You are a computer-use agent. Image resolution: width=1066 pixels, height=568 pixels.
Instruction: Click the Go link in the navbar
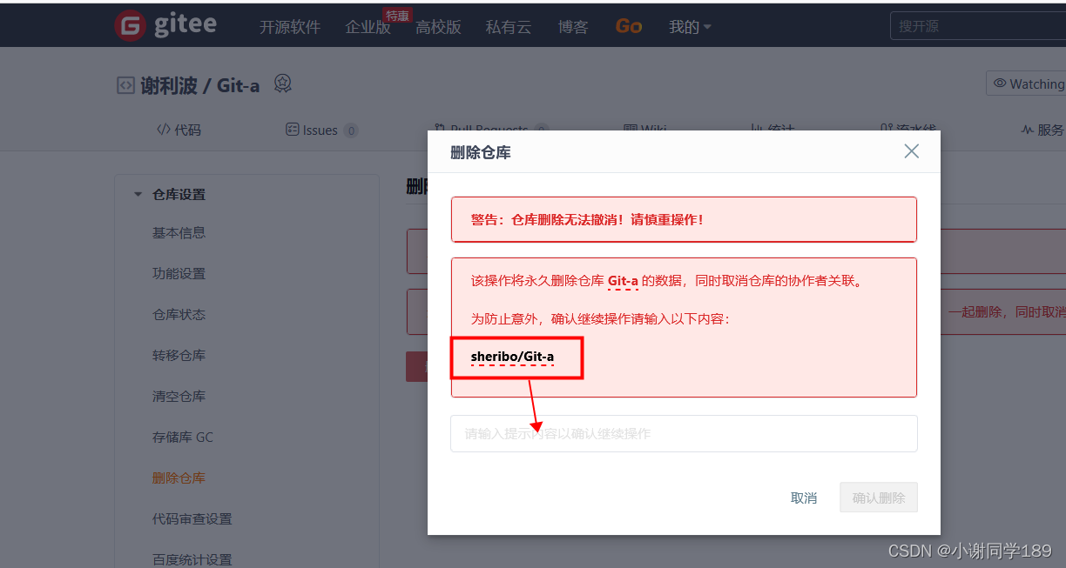[629, 26]
